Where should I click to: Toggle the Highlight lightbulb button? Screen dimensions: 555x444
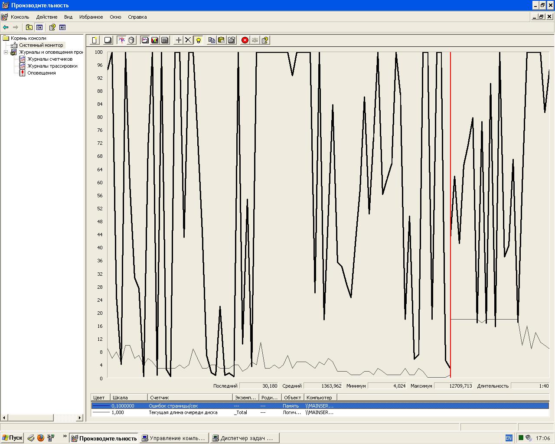[198, 40]
